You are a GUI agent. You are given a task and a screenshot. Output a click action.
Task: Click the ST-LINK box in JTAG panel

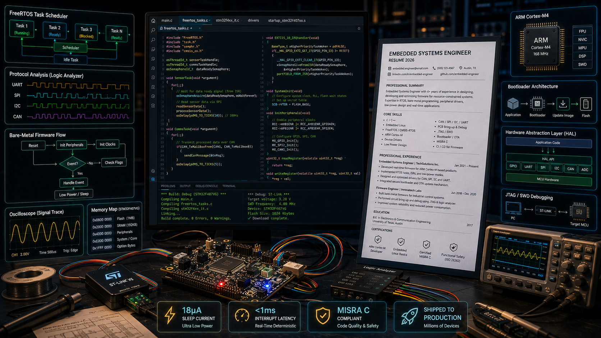(545, 211)
